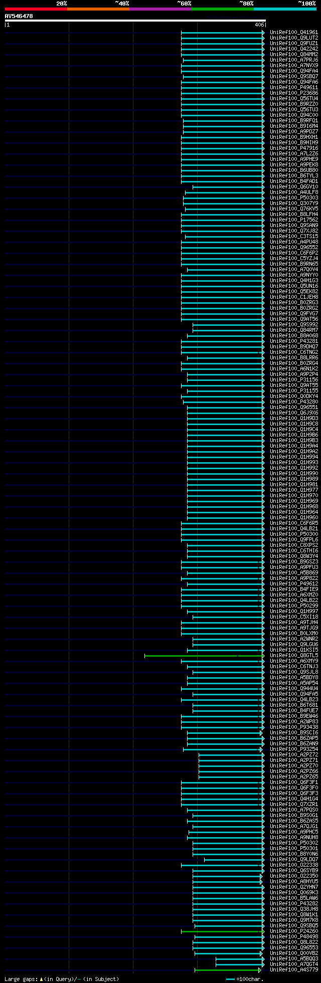The image size is (321, 983).
Task: Select label UniRef100_B4FAD1
Action: click(x=294, y=181)
